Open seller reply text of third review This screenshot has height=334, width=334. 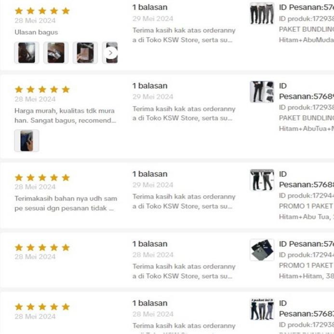click(184, 201)
